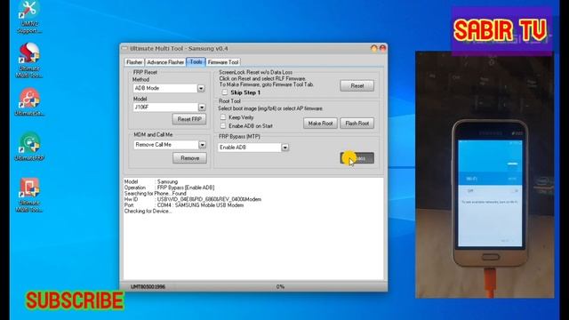This screenshot has height=320, width=569.
Task: Enable the Keep Verity checkbox
Action: click(223, 117)
